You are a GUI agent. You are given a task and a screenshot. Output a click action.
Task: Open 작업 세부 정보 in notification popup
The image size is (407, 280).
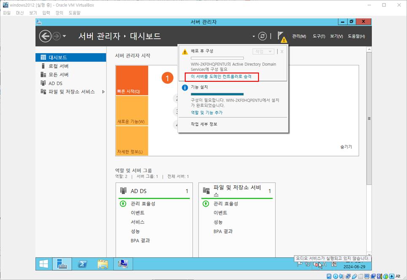(204, 124)
